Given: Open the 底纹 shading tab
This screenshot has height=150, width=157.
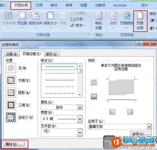Looking at the screenshot, I should pyautogui.click(x=52, y=54).
